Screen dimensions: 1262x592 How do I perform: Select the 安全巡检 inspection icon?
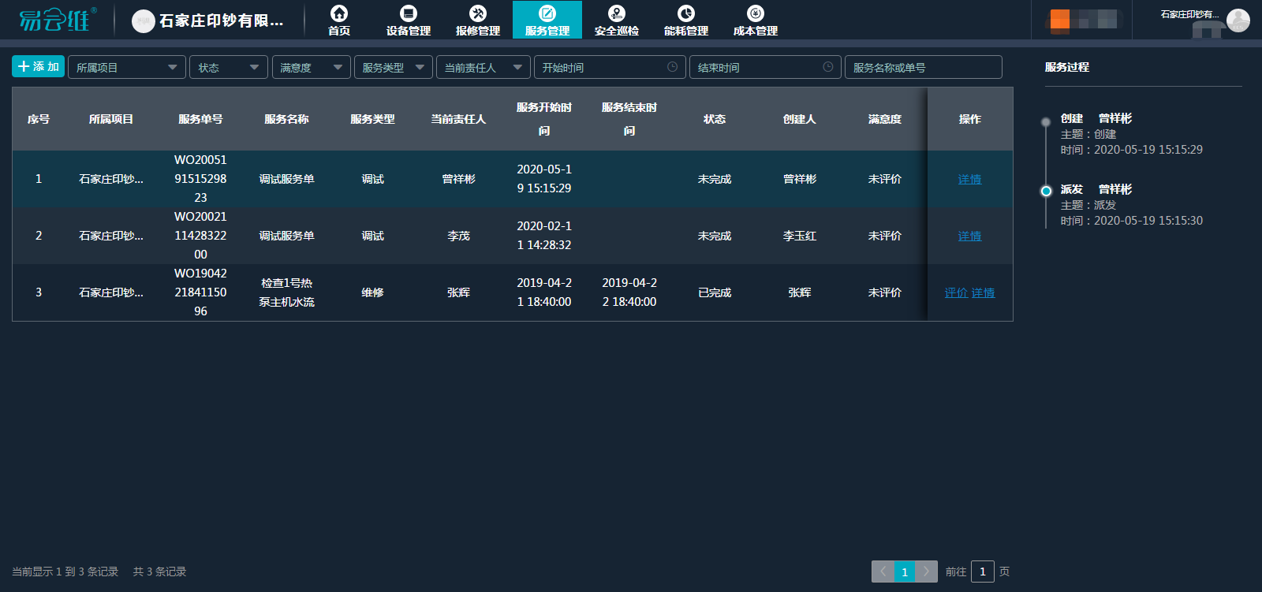(617, 13)
